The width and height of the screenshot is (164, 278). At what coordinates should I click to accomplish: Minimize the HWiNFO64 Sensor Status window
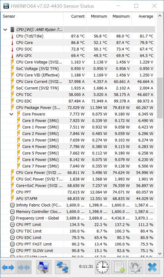tap(118, 6)
